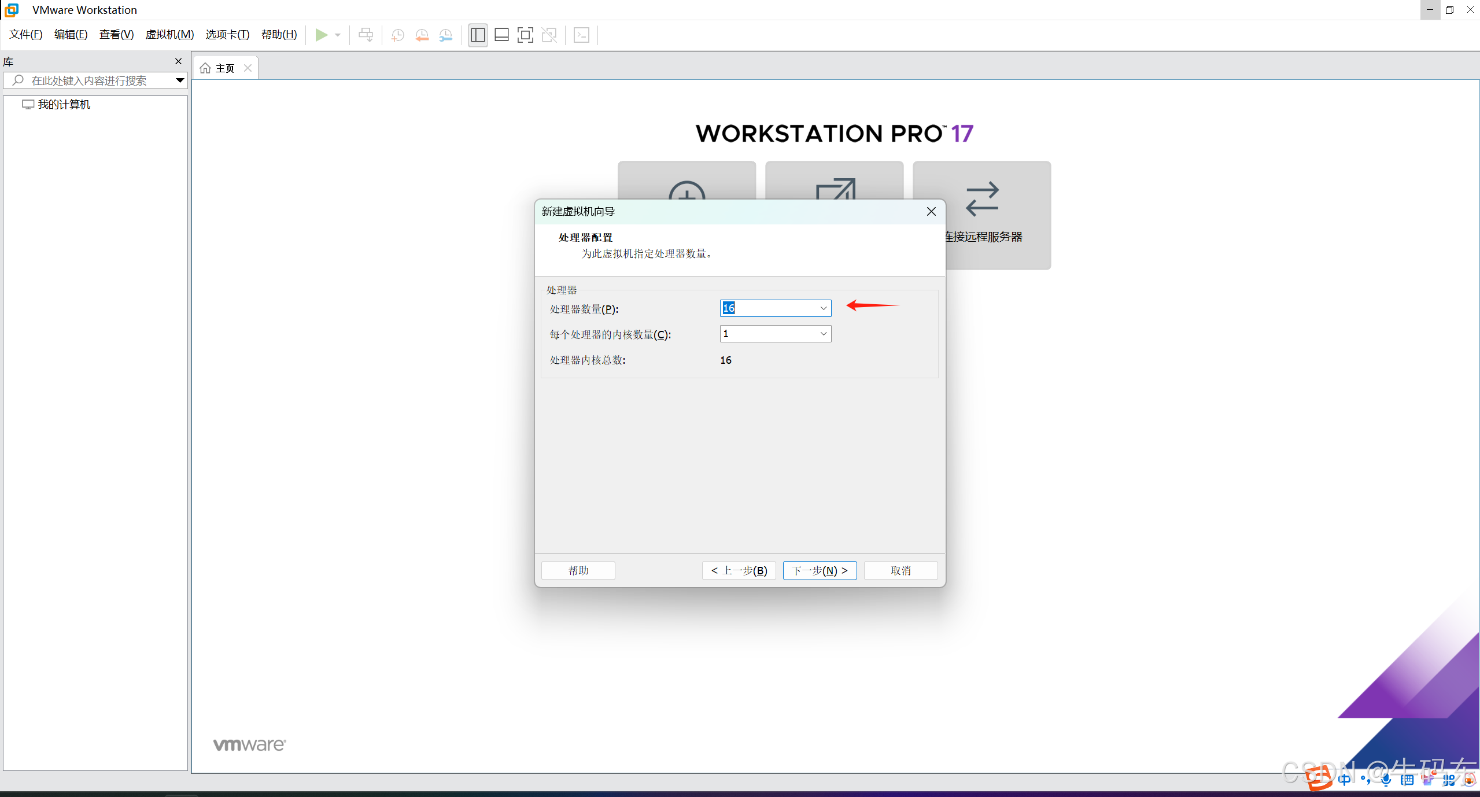Image resolution: width=1480 pixels, height=797 pixels.
Task: Toggle the library sidebar view icon
Action: pos(478,35)
